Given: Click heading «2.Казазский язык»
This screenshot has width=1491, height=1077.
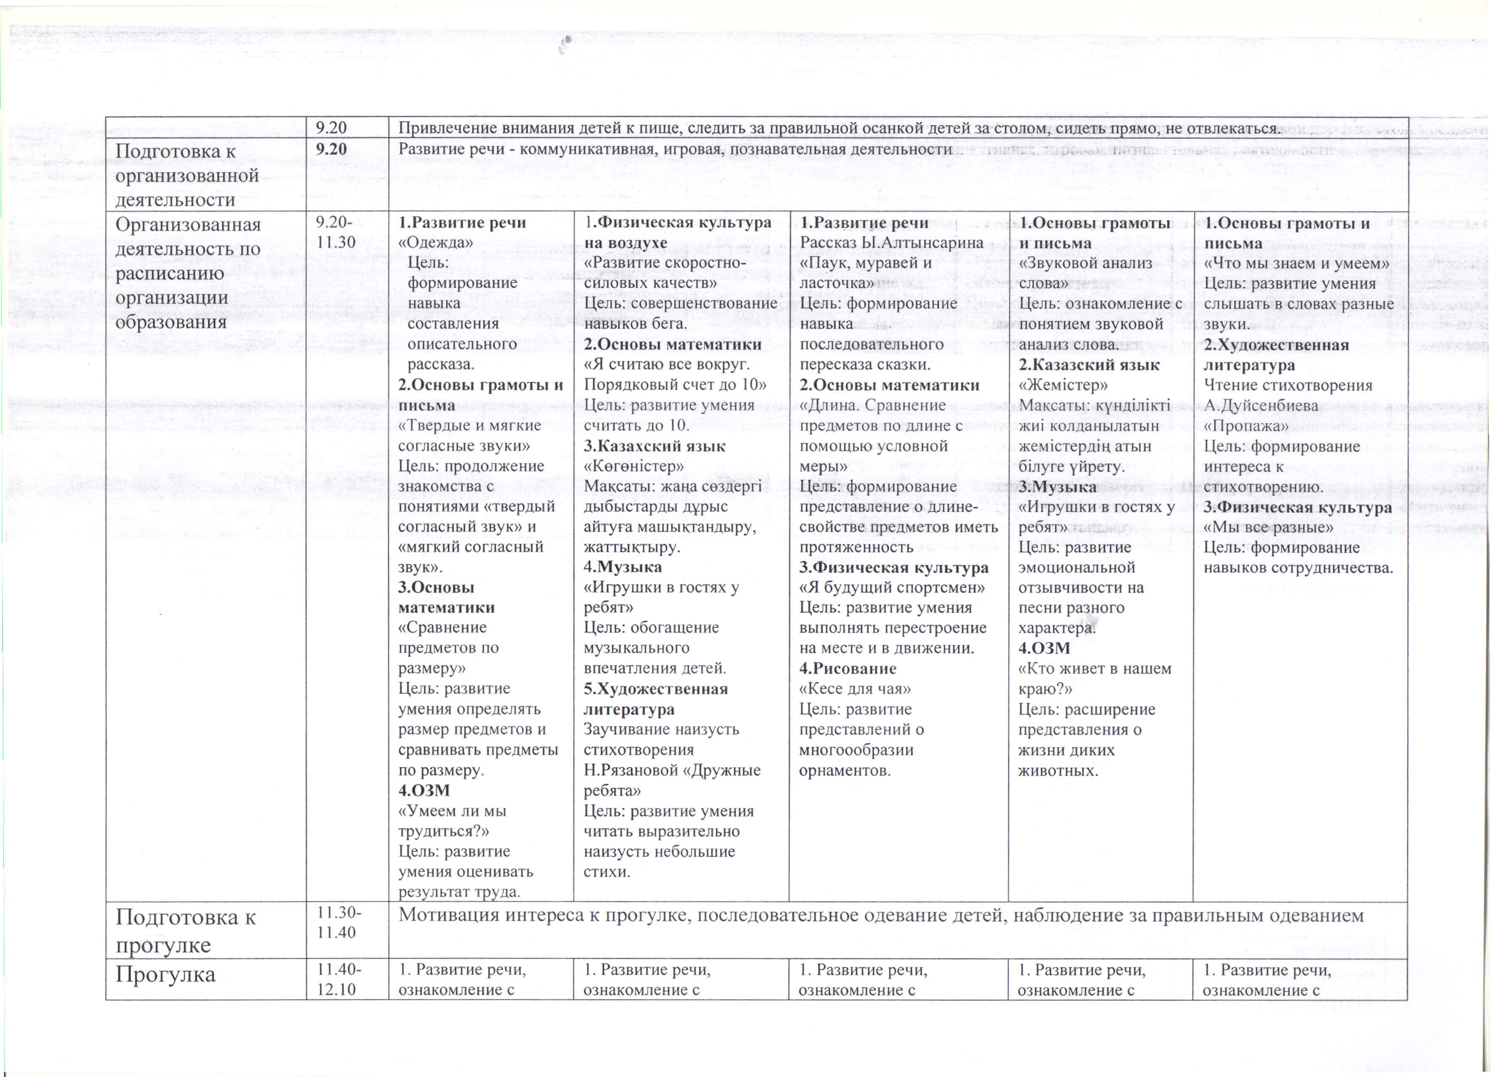Looking at the screenshot, I should click(1089, 365).
